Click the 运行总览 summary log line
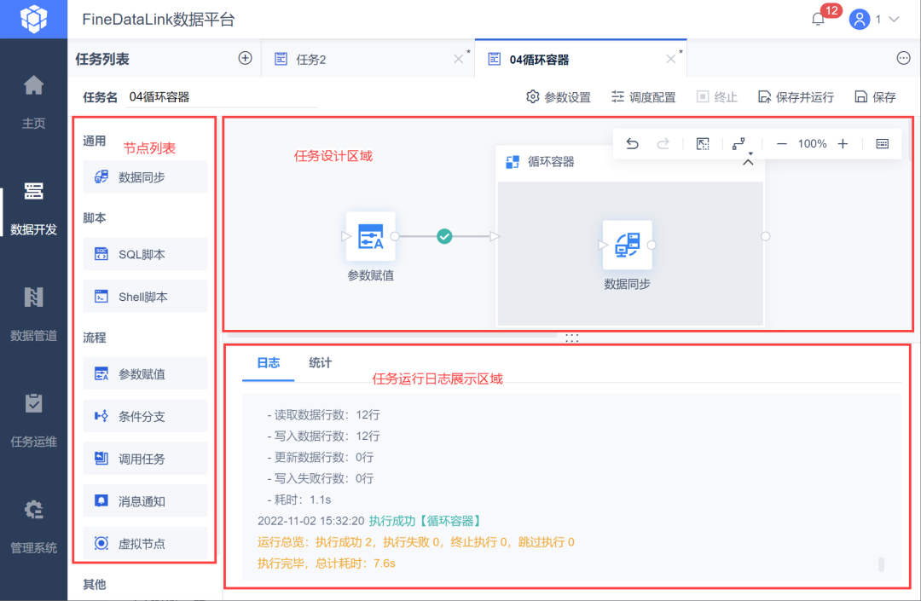This screenshot has height=601, width=921. (x=416, y=541)
